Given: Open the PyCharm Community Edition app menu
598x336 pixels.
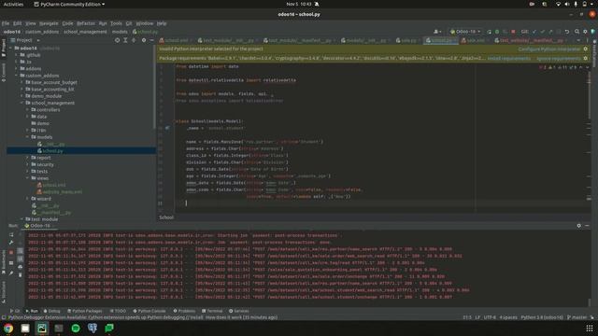Looking at the screenshot, I should 69,4.
